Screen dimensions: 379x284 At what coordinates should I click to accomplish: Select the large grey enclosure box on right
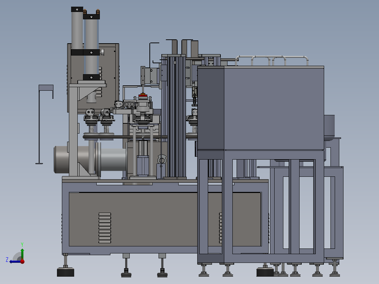[x=261, y=108]
